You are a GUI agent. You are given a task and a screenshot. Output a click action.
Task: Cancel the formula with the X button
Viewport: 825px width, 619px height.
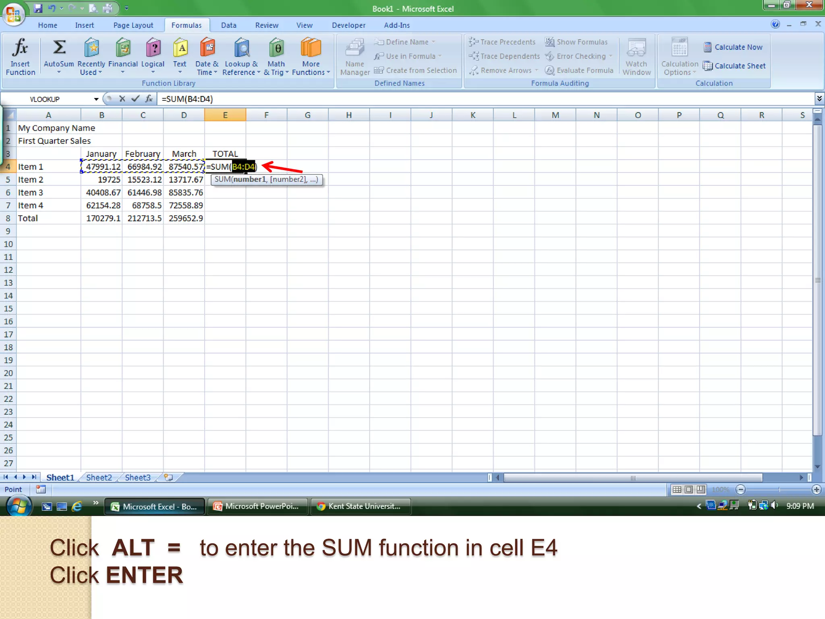[x=122, y=99]
